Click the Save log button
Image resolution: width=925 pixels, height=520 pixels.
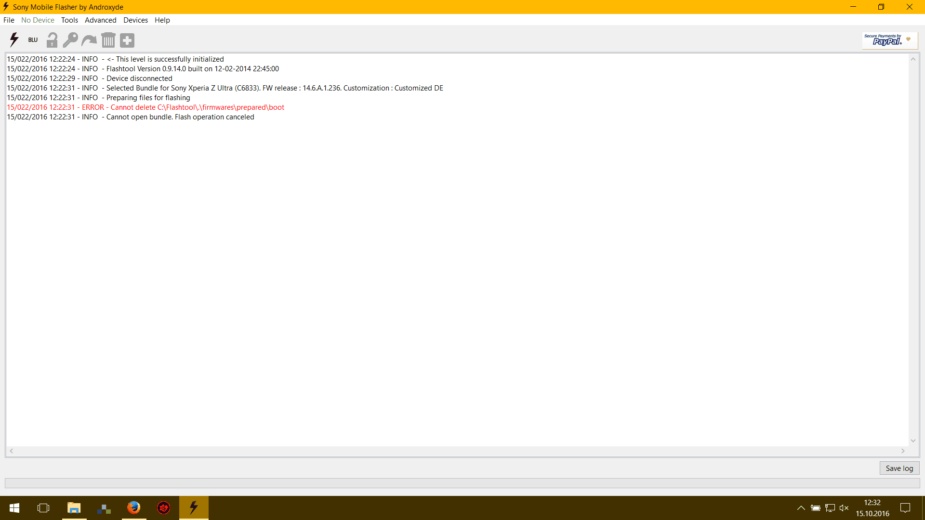pos(899,468)
